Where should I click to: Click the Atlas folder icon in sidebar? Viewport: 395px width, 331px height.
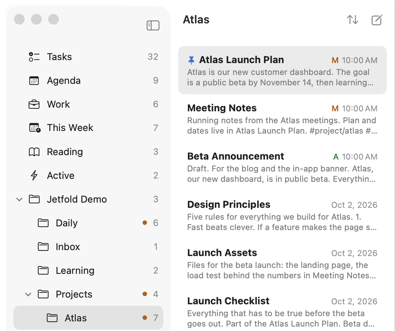point(52,318)
